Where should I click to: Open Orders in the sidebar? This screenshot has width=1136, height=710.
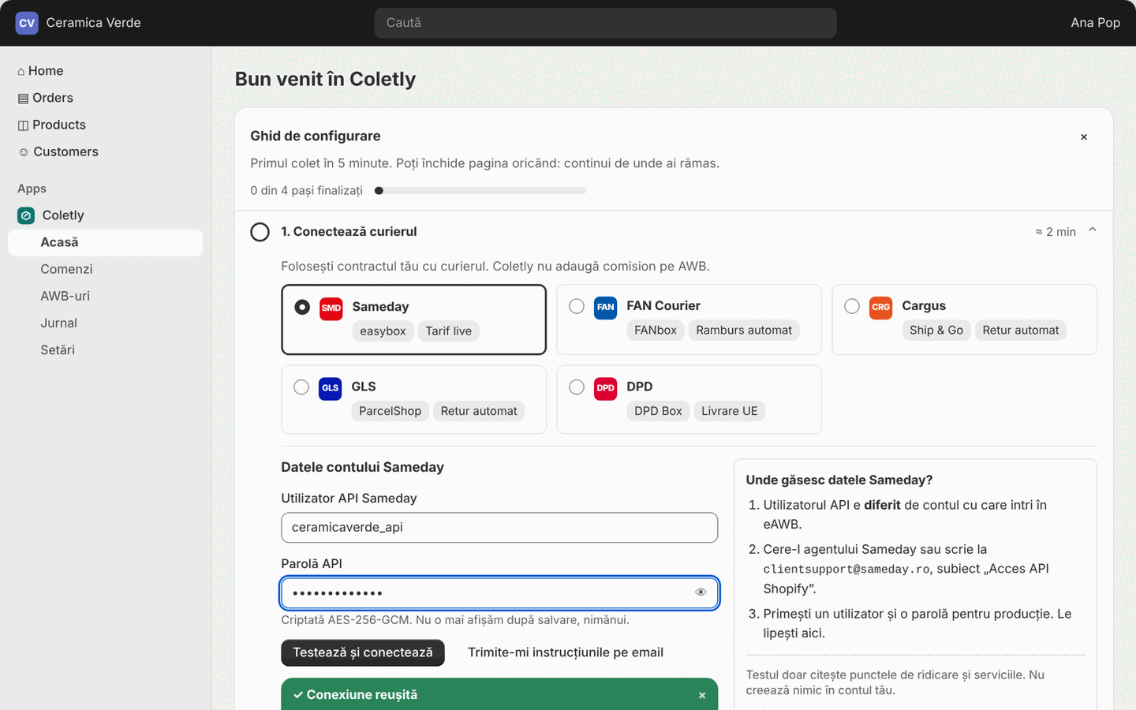pyautogui.click(x=105, y=98)
